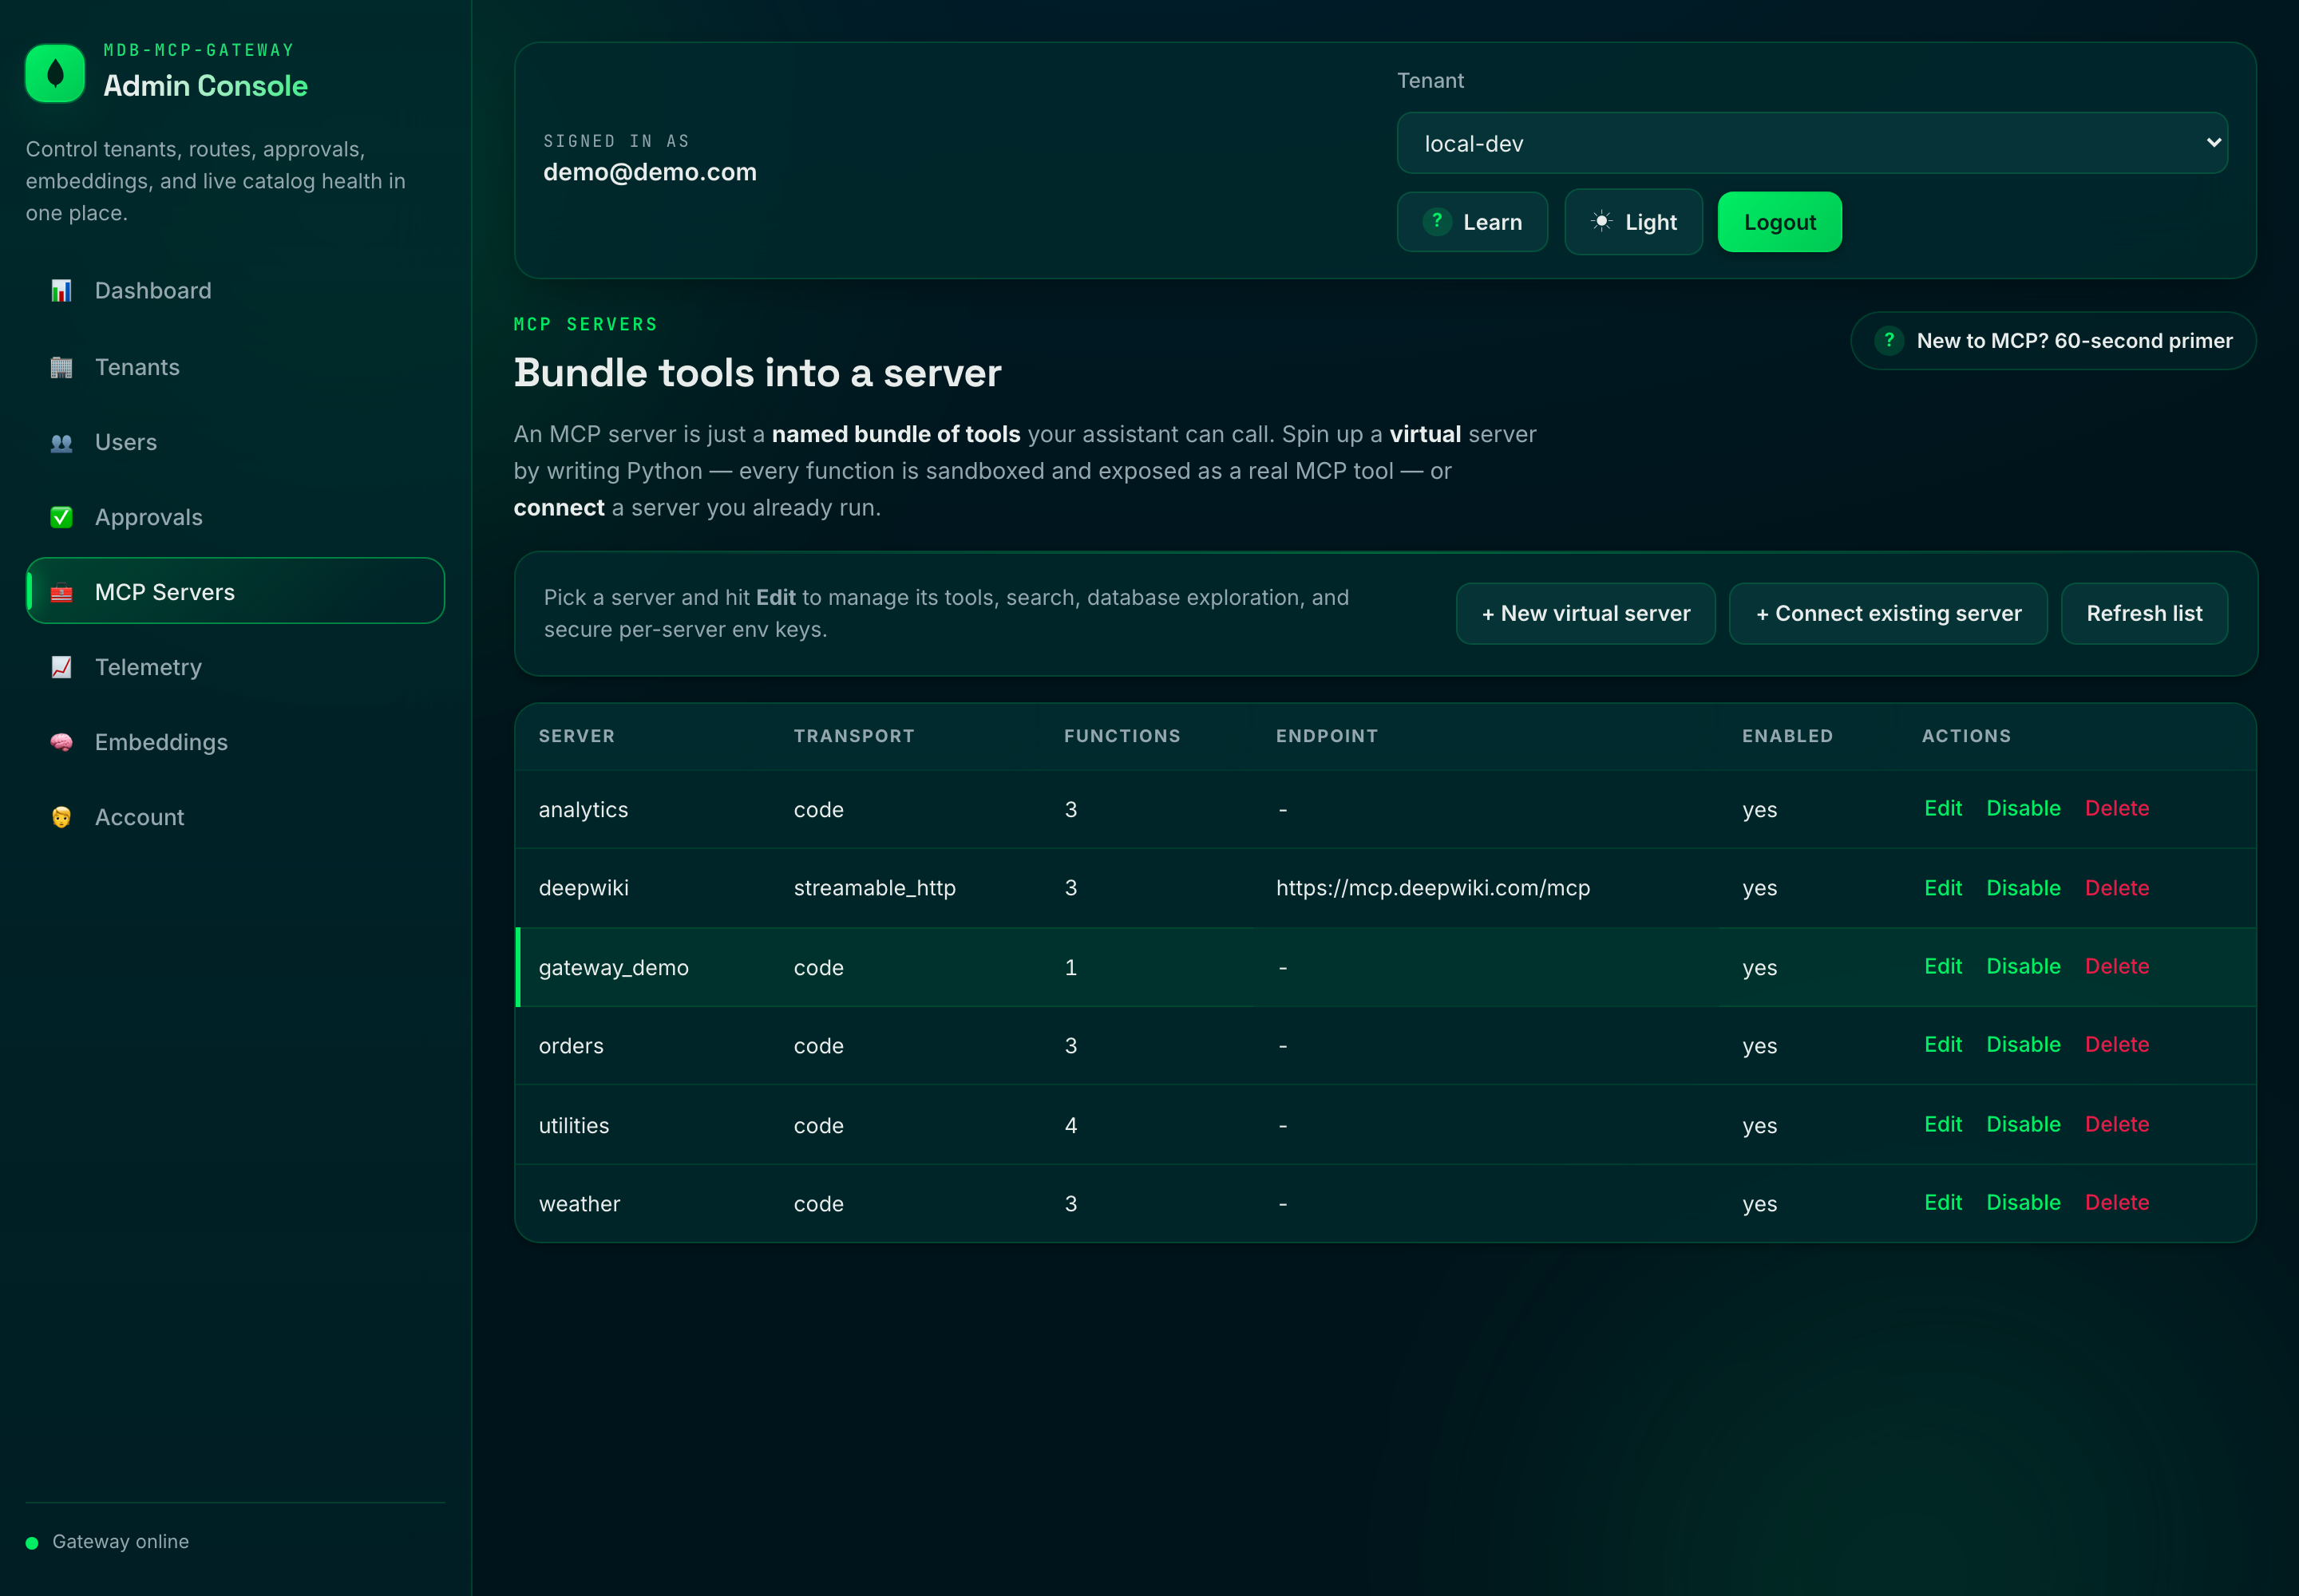The image size is (2299, 1596).
Task: Edit the weather server
Action: coord(1943,1202)
